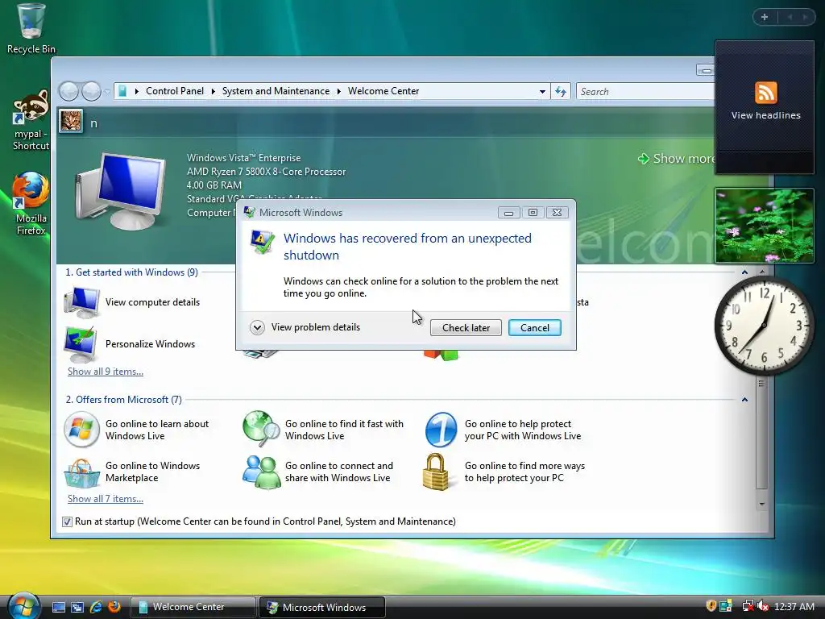Image resolution: width=825 pixels, height=619 pixels.
Task: Click Show Desktop in Quick Launch
Action: tap(58, 607)
